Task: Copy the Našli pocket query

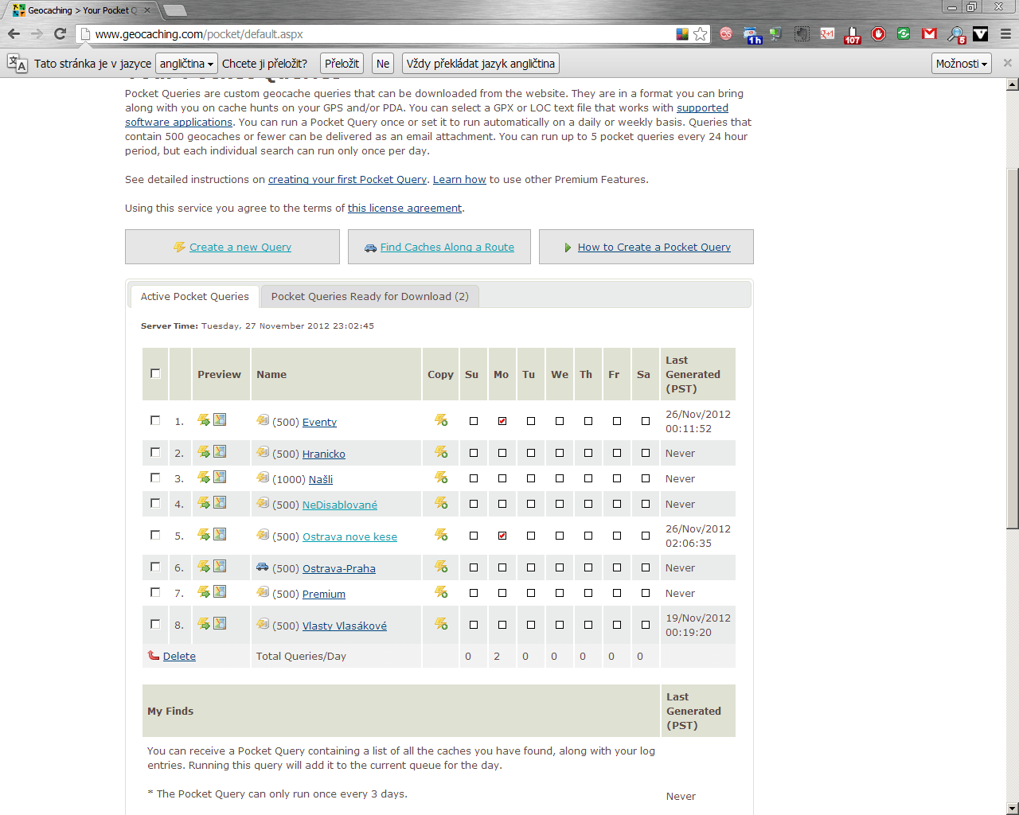Action: (x=441, y=478)
